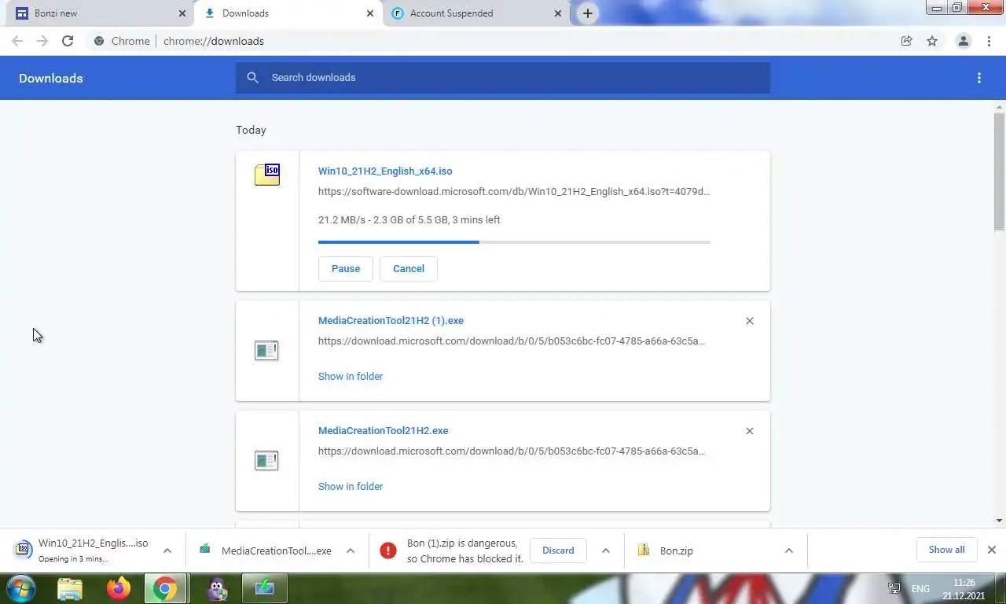Cancel the Win10 ISO download

pyautogui.click(x=409, y=269)
